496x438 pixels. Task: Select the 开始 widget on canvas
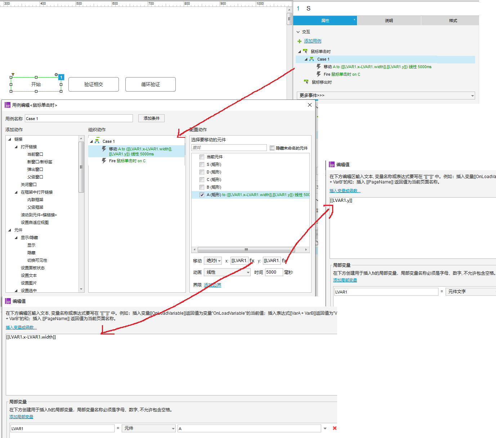pyautogui.click(x=36, y=84)
